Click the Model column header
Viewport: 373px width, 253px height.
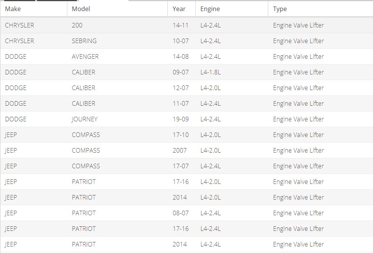coord(117,9)
